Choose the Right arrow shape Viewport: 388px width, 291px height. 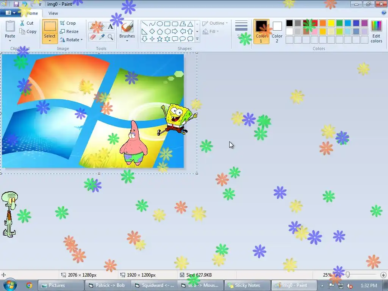click(175, 31)
